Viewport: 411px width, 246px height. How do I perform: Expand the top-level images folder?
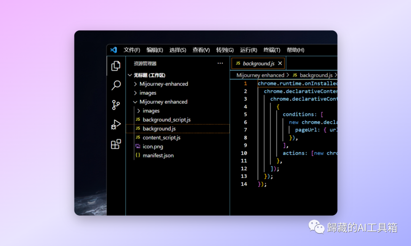178,93
